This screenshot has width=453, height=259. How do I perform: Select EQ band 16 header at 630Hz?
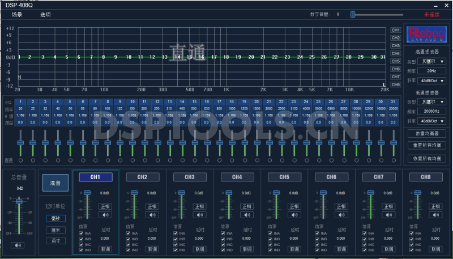207,102
